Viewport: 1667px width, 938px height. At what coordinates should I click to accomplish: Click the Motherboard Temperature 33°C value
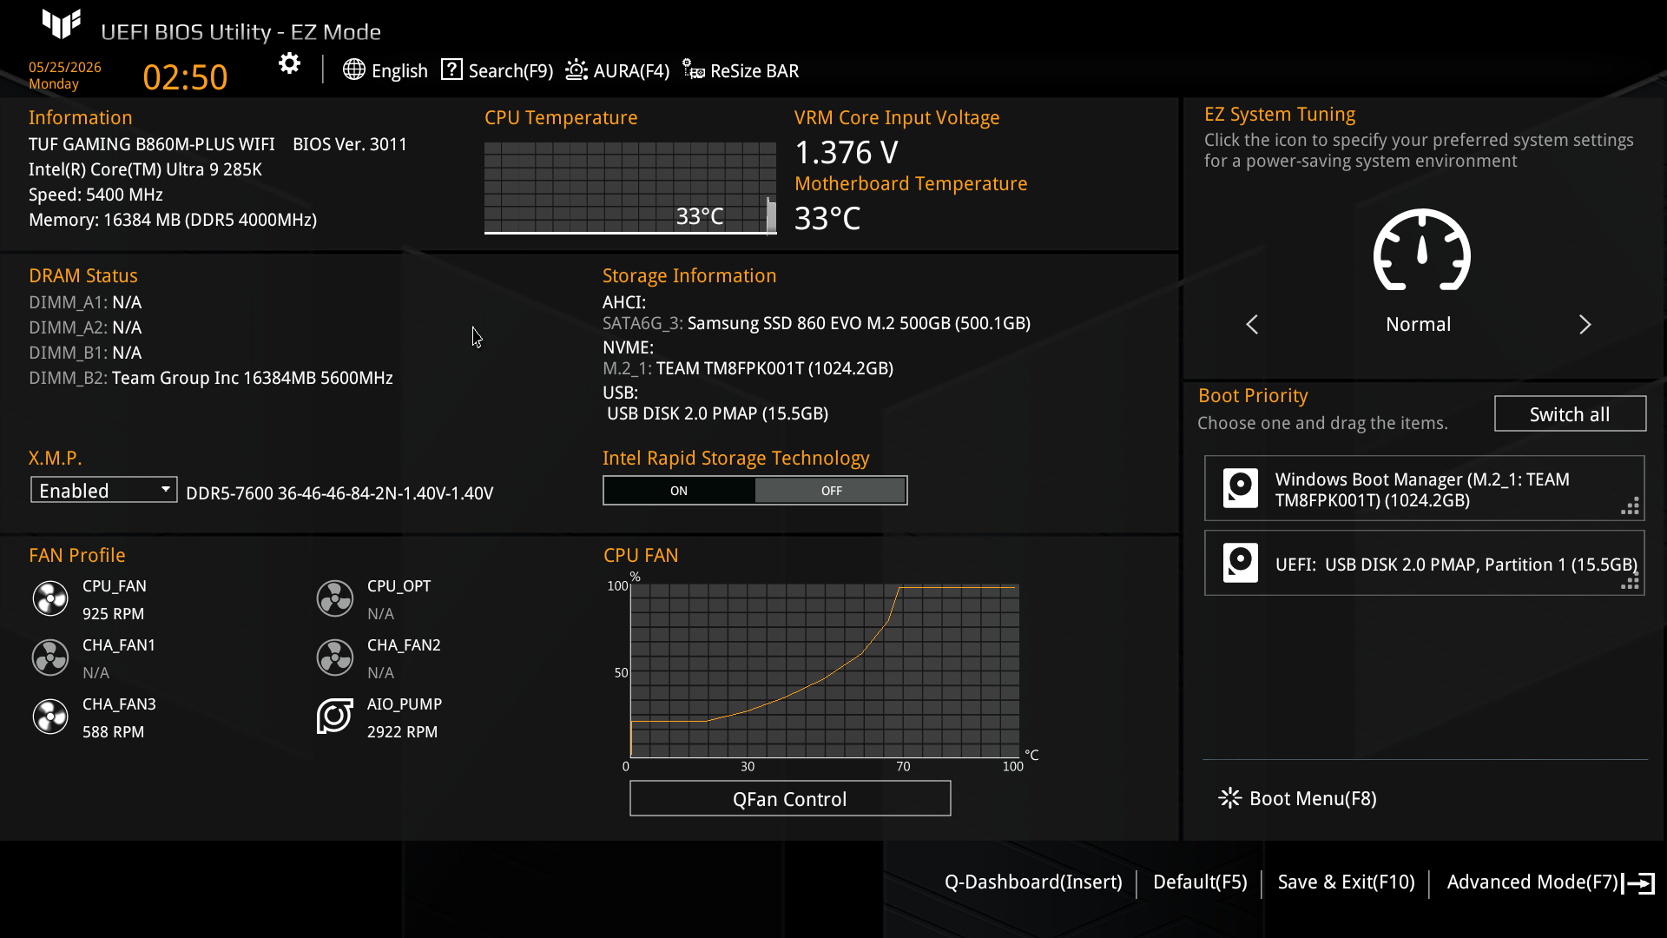(x=827, y=219)
